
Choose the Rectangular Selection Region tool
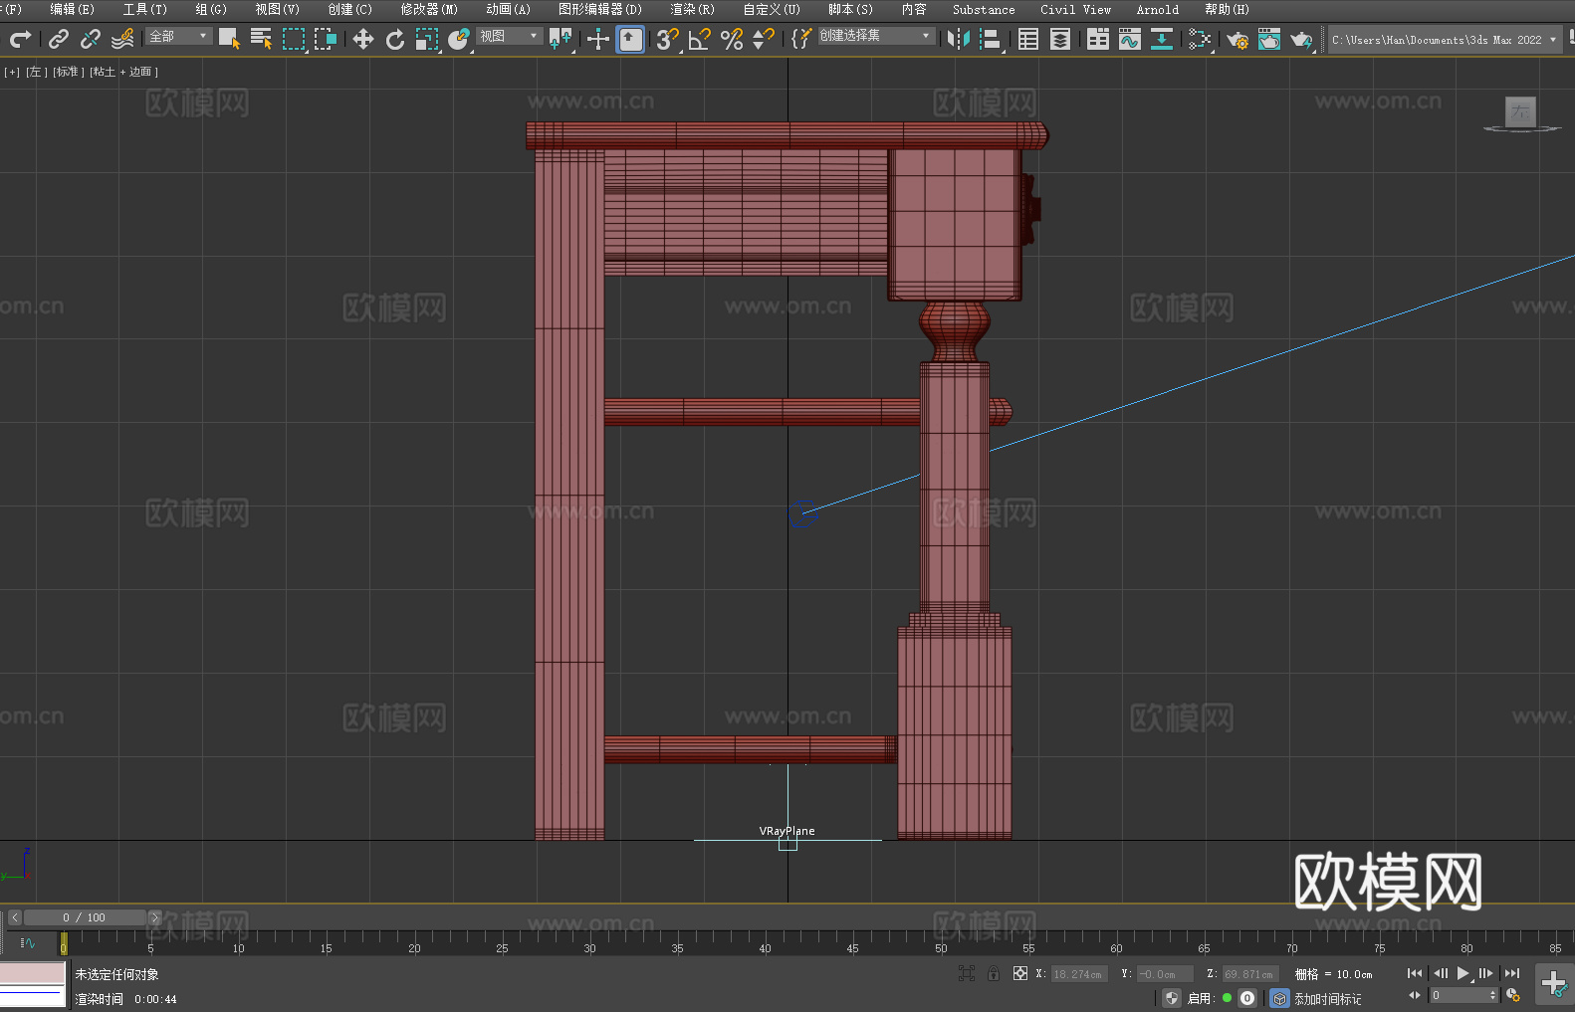pyautogui.click(x=294, y=39)
